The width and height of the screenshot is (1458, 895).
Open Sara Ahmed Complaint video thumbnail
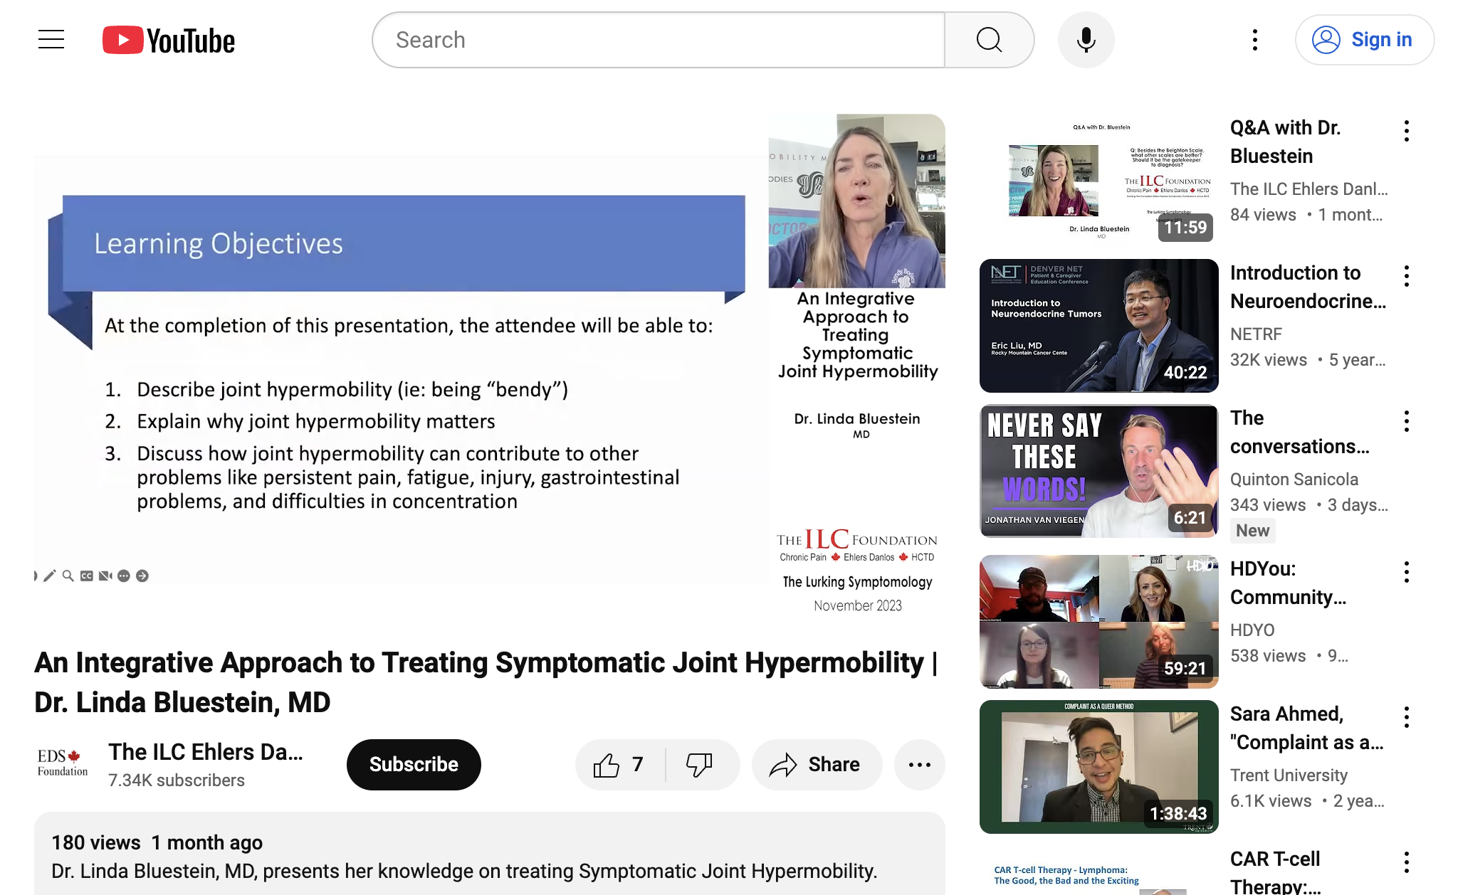tap(1098, 767)
